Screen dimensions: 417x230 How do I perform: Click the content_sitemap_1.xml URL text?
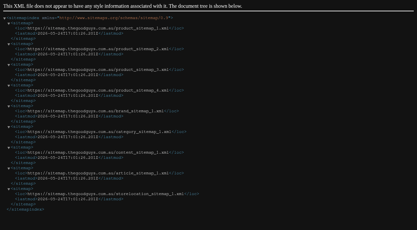coord(98,153)
